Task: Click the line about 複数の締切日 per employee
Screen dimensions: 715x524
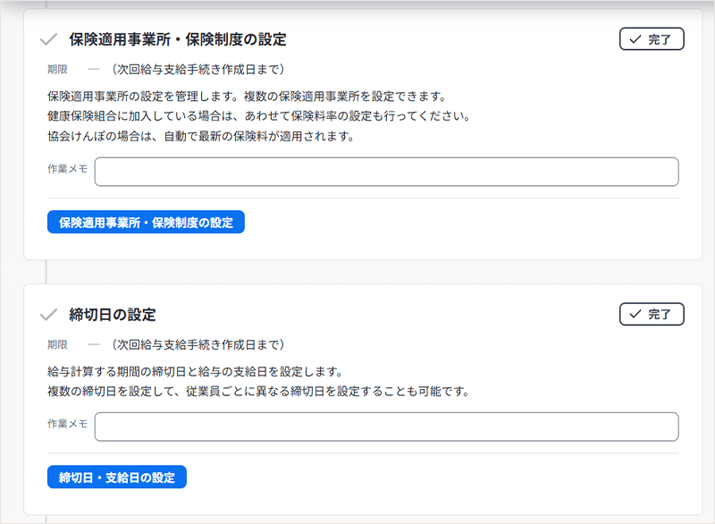Action: coord(258,392)
